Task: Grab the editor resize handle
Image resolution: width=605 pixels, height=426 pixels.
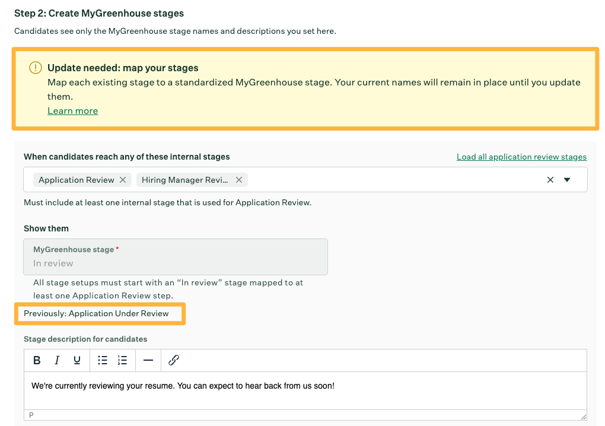Action: click(583, 417)
